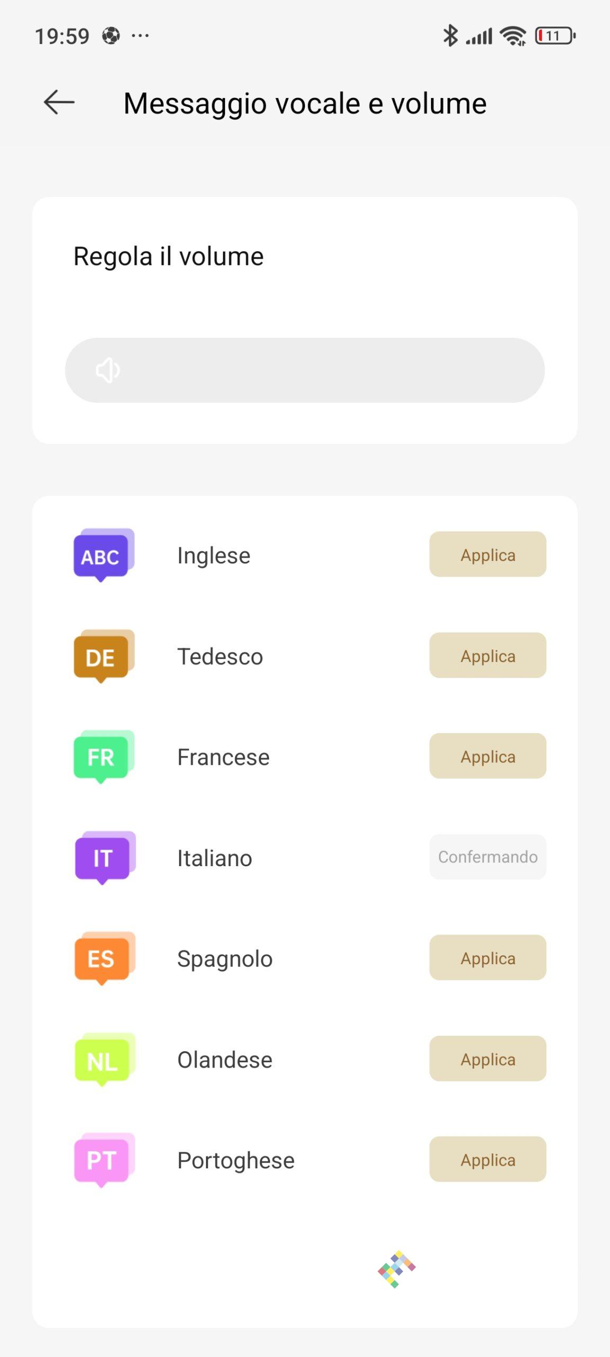Click the speaker icon on volume bar
The width and height of the screenshot is (610, 1357).
point(107,370)
